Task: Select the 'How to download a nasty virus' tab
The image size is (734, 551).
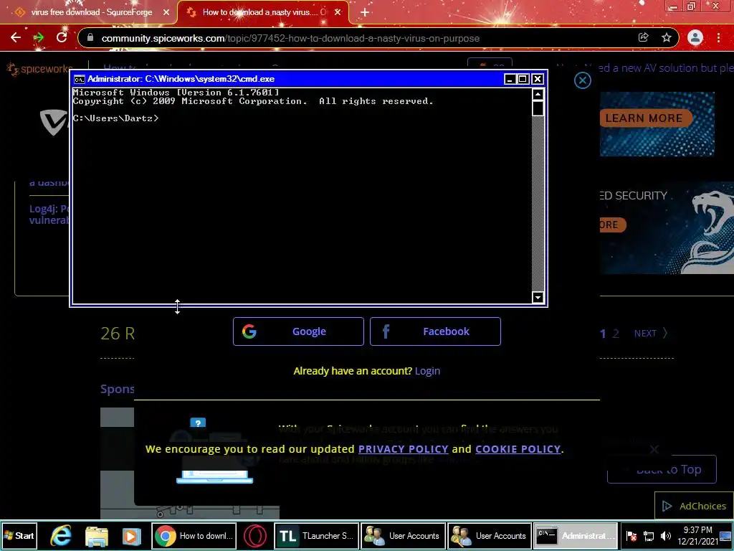Action: coord(264,12)
